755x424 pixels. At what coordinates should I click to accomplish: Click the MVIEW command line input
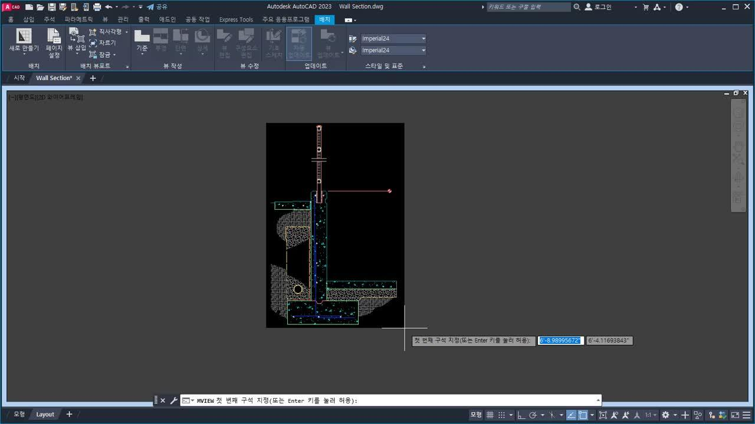pos(391,400)
